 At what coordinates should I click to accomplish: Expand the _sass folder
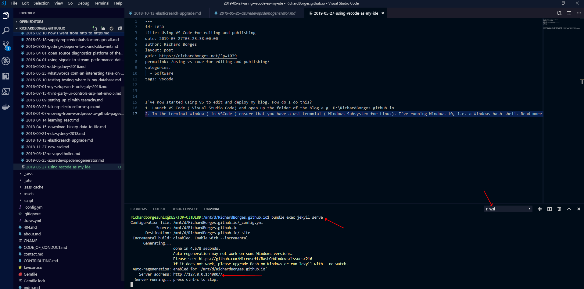28,174
